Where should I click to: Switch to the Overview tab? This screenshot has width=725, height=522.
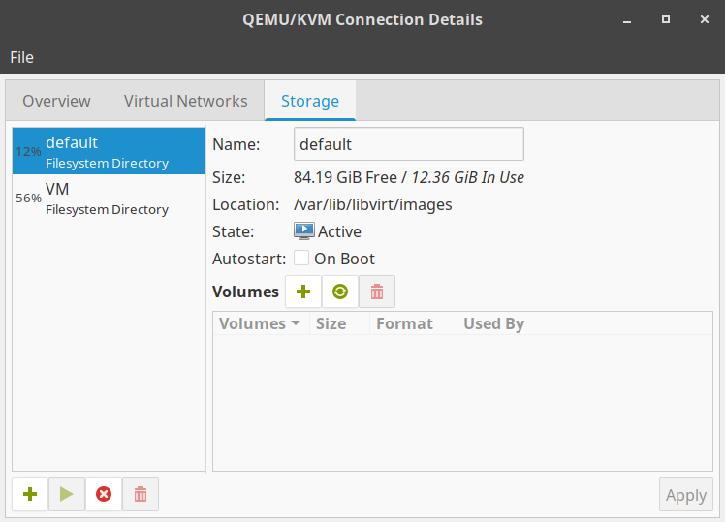[56, 101]
